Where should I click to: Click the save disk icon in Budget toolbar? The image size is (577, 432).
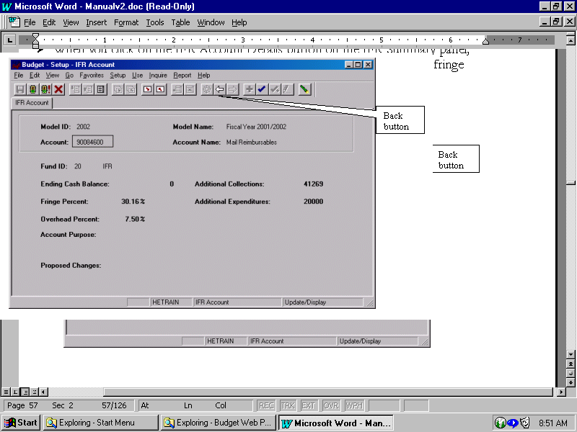pyautogui.click(x=20, y=89)
